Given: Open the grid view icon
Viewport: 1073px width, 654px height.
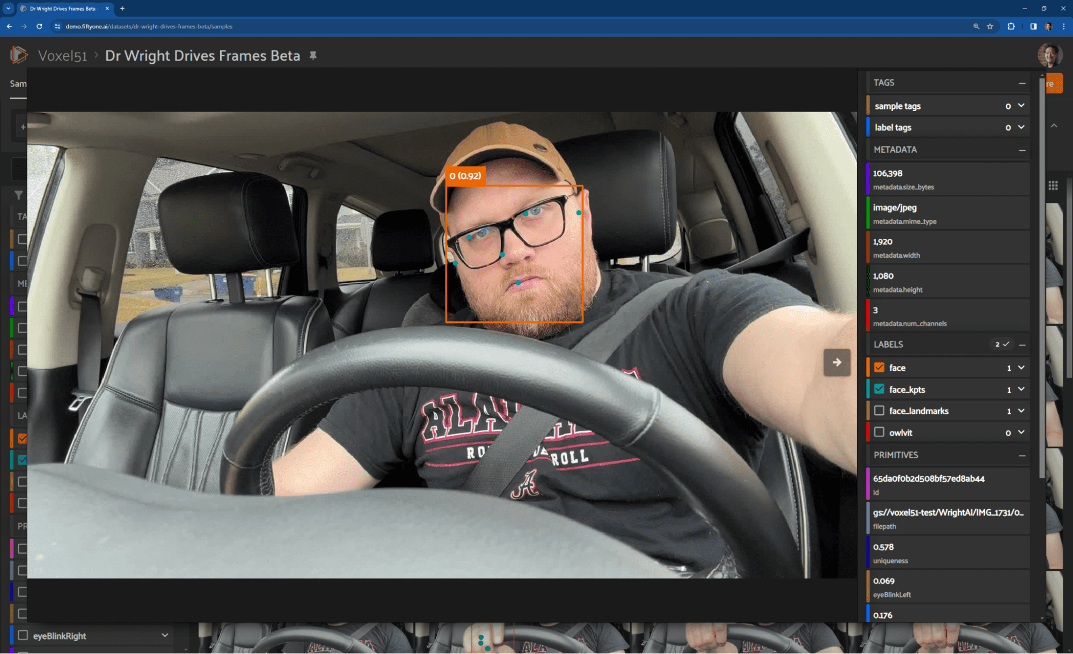Looking at the screenshot, I should pos(1053,186).
